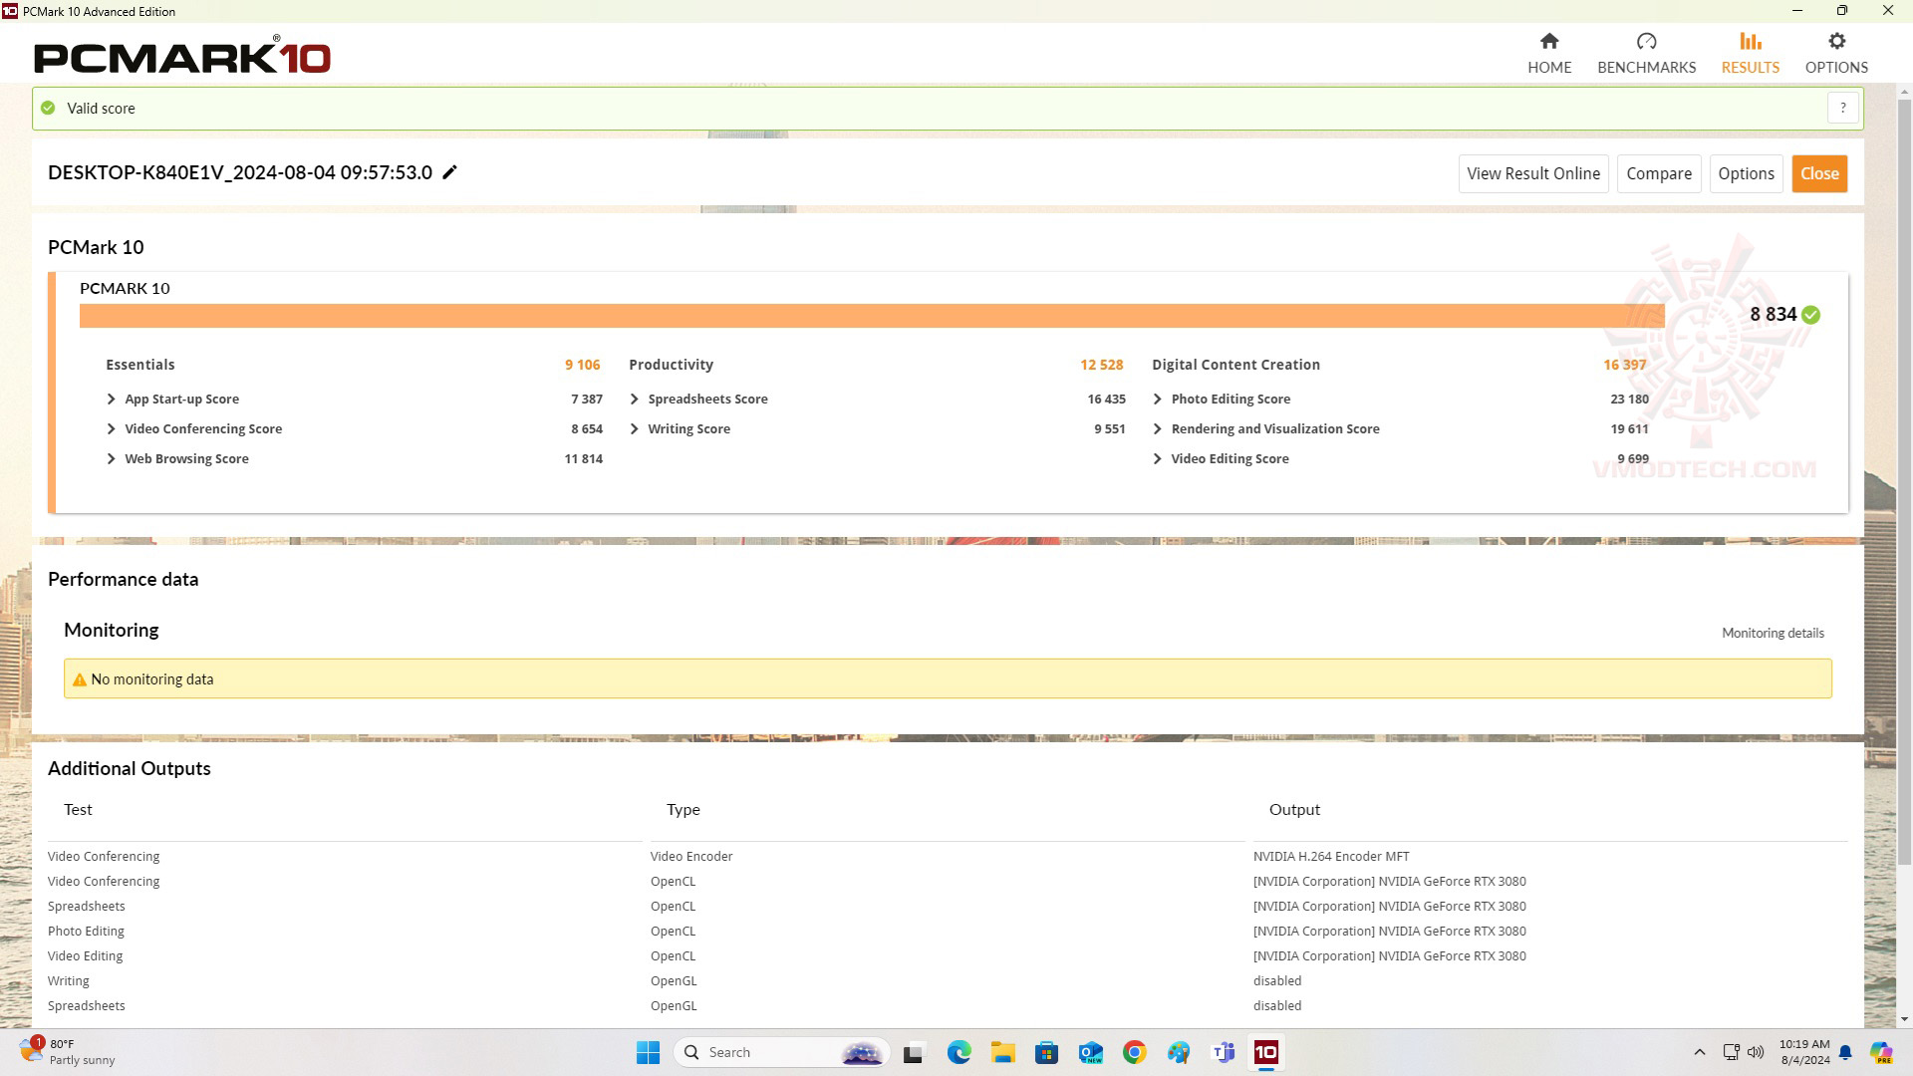This screenshot has height=1076, width=1913.
Task: Drag the PCMark 10 score progress bar
Action: coord(871,314)
